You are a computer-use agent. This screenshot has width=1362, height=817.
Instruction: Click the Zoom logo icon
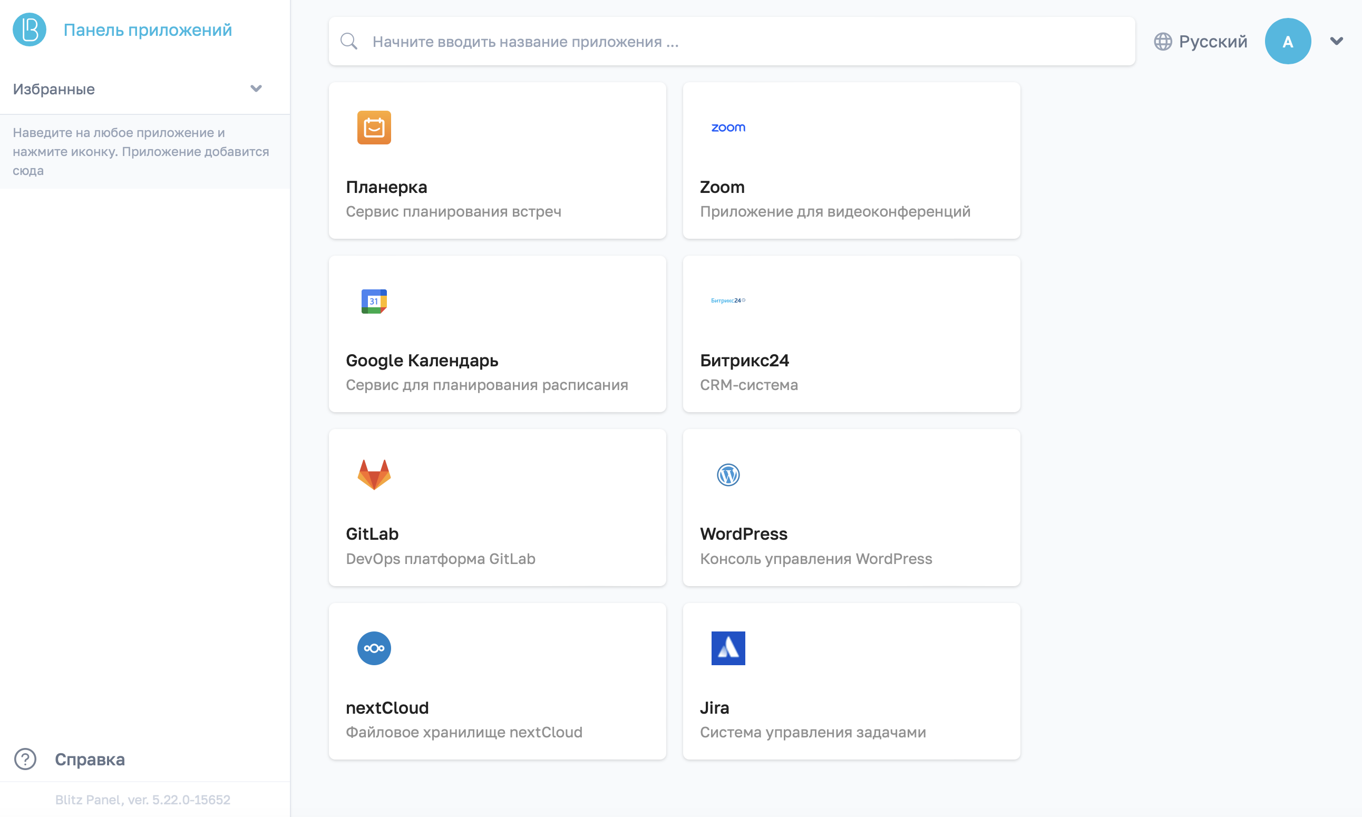point(728,127)
